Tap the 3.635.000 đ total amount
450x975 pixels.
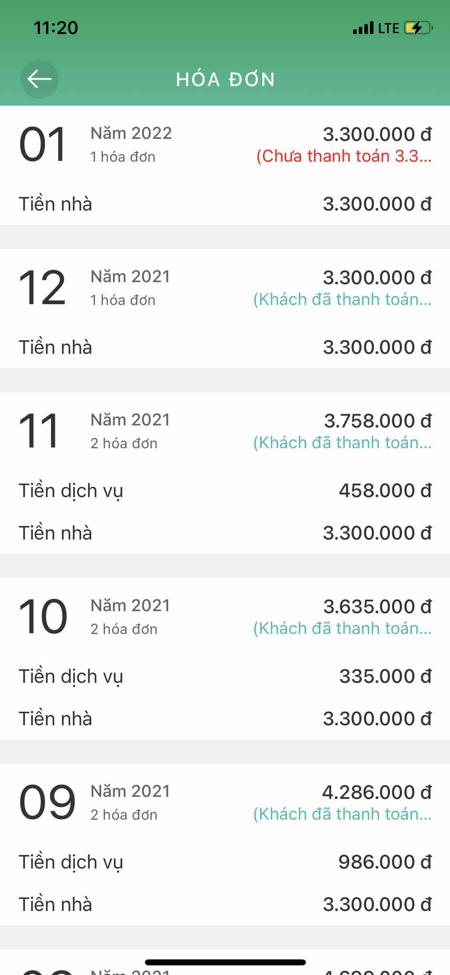(x=377, y=606)
